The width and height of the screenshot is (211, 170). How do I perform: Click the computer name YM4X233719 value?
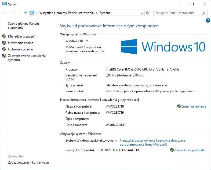115,106
